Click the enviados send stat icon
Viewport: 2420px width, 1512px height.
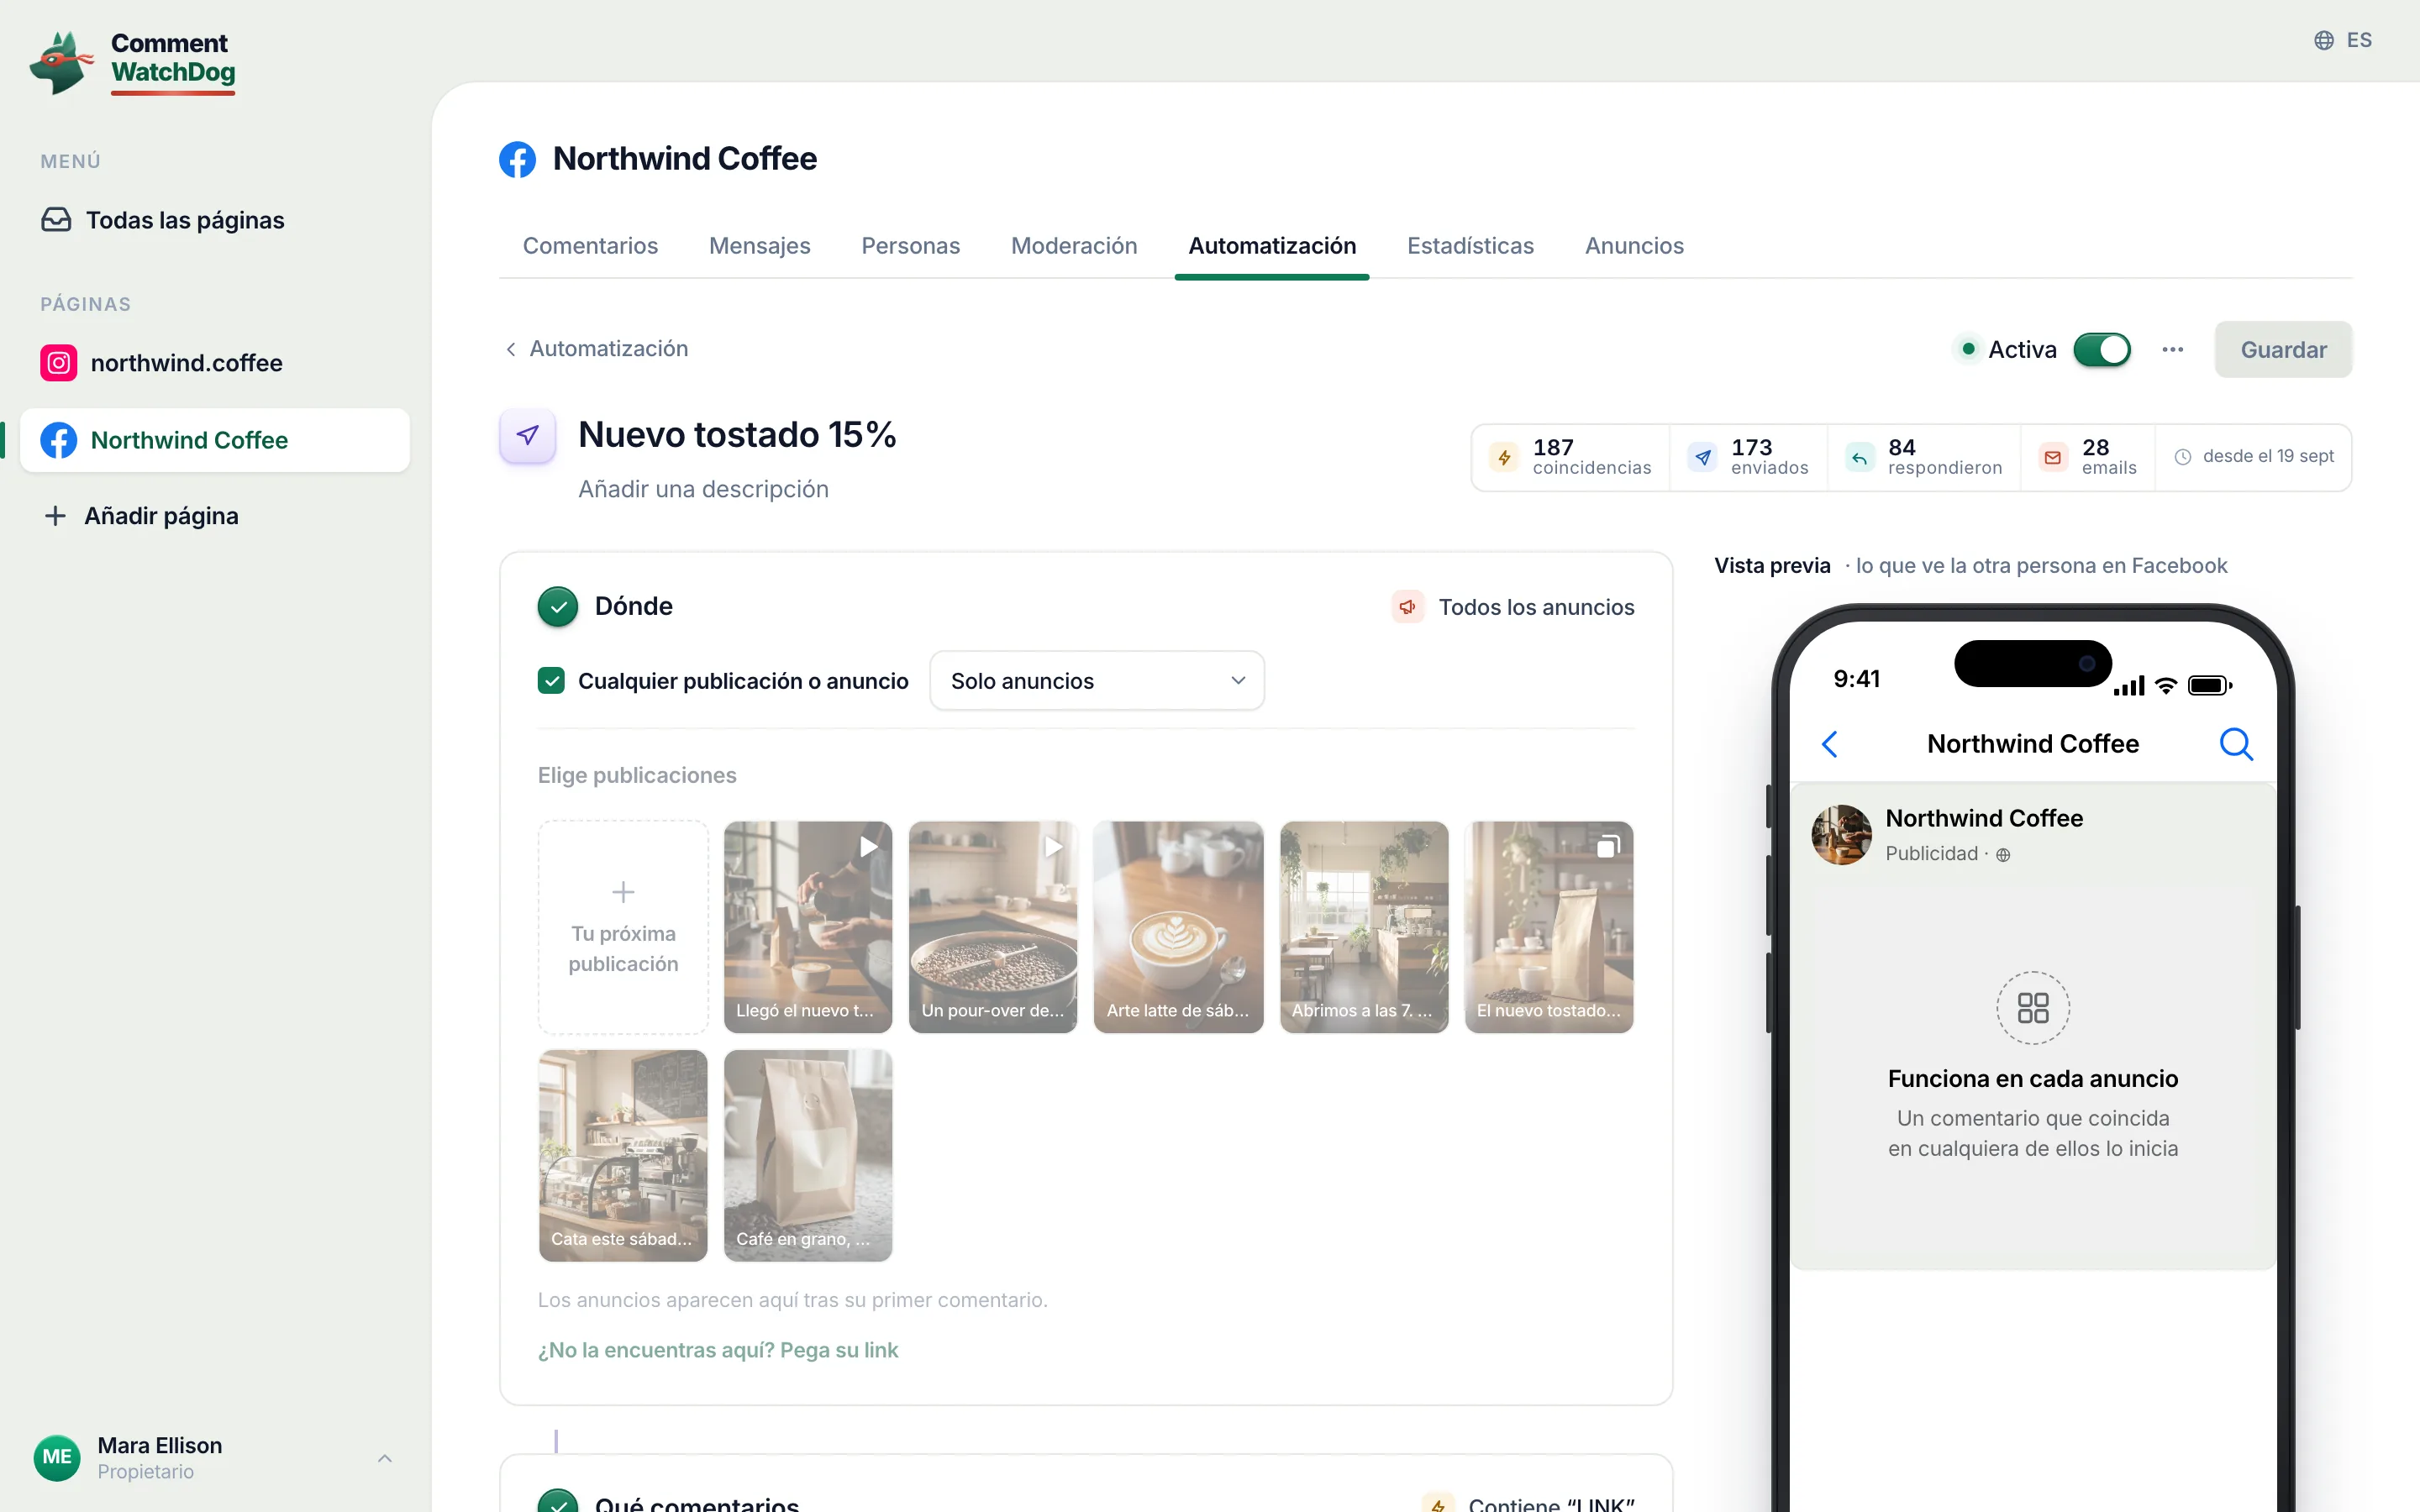click(x=1702, y=457)
